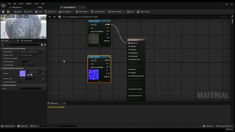Click the Details property matrix grid icon
This screenshot has width=235, height=132.
pyautogui.click(x=42, y=45)
